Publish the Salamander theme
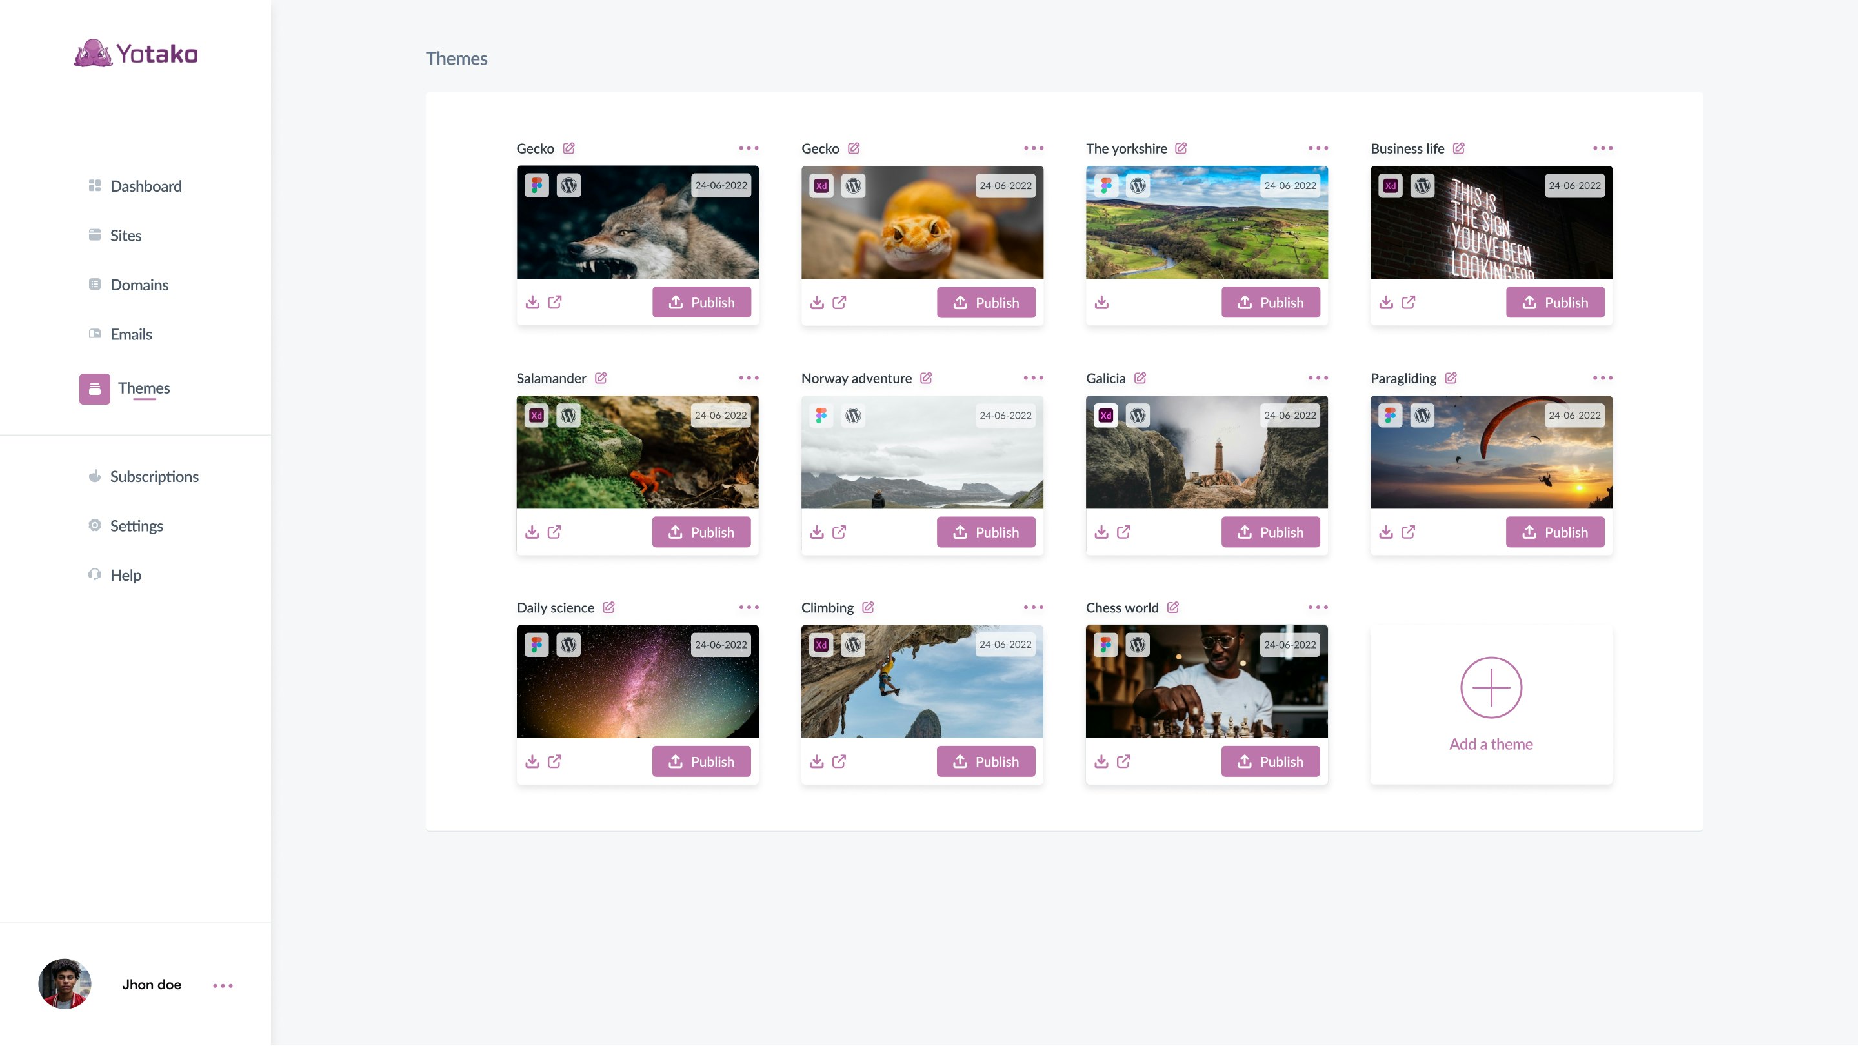Image resolution: width=1859 pixels, height=1046 pixels. point(701,532)
